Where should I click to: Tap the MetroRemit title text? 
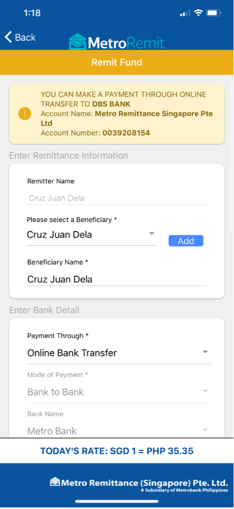pos(126,43)
